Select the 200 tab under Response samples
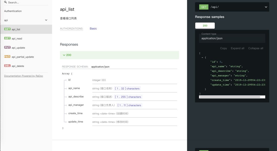Viewport: 277px width, 151px height. tap(205, 25)
